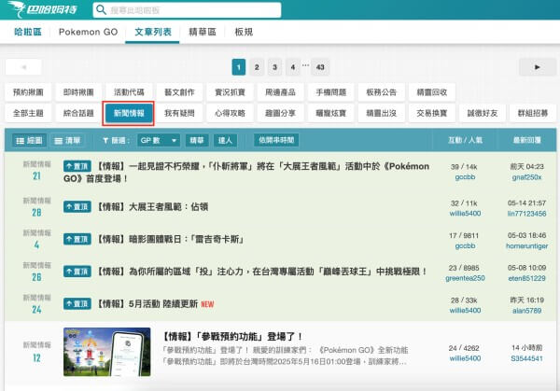This screenshot has width=560, height=391.
Task: Open author willie5400 on 佔領 post
Action: click(x=465, y=214)
